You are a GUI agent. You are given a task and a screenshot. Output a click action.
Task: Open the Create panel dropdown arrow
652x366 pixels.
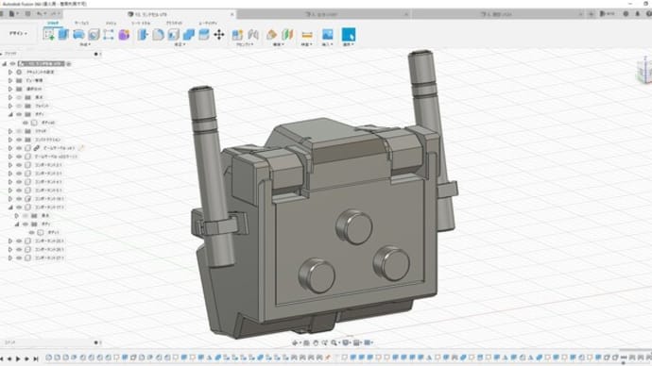coord(85,44)
